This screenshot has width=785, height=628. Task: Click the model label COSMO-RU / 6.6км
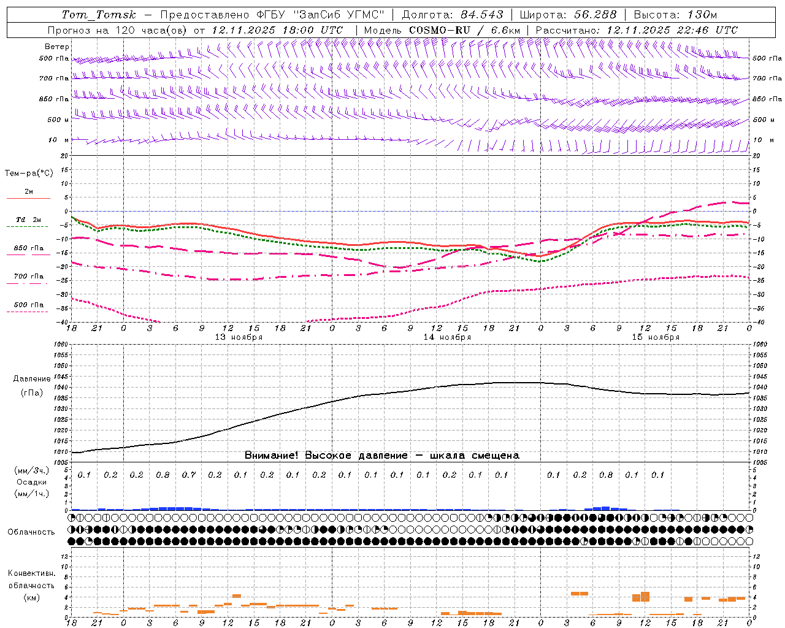pos(465,30)
